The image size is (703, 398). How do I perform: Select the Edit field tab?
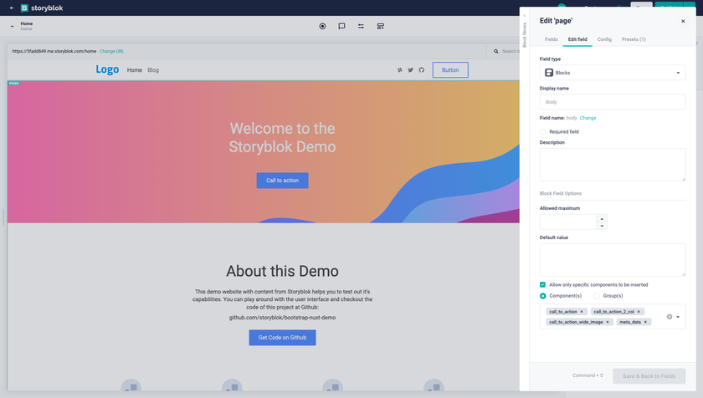click(577, 39)
